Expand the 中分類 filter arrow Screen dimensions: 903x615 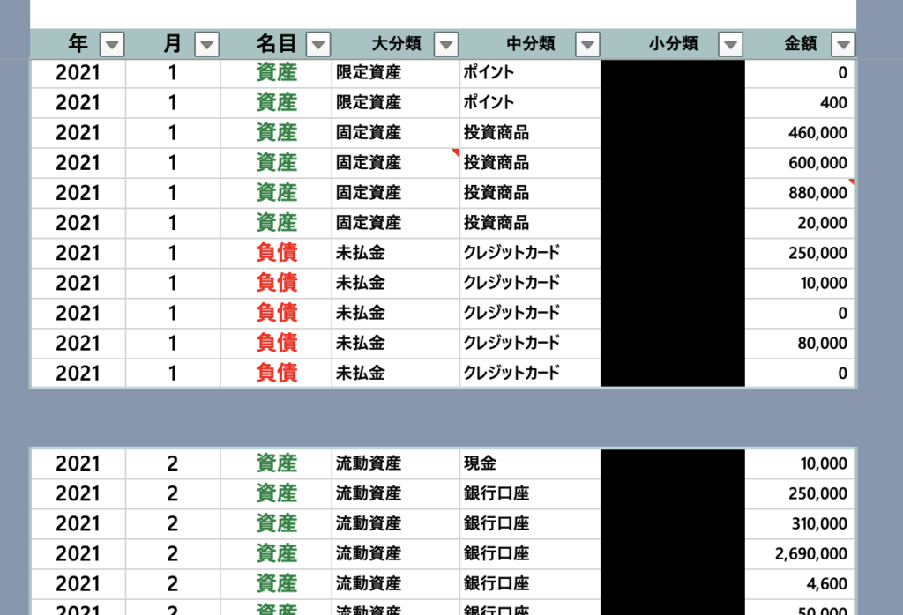click(x=587, y=44)
